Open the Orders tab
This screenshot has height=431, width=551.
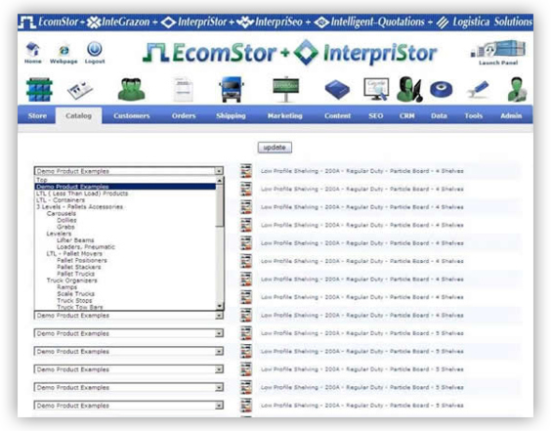pos(184,115)
